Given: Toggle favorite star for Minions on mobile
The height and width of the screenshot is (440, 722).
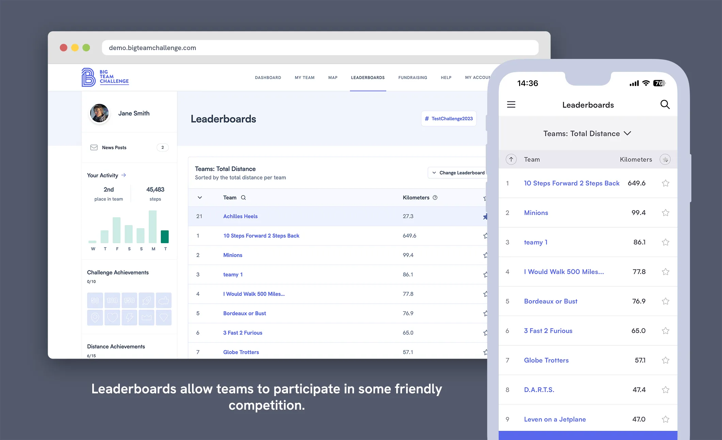Looking at the screenshot, I should [665, 213].
